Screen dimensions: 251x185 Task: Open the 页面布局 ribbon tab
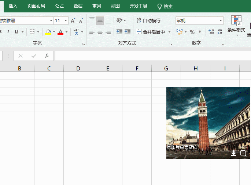36,6
